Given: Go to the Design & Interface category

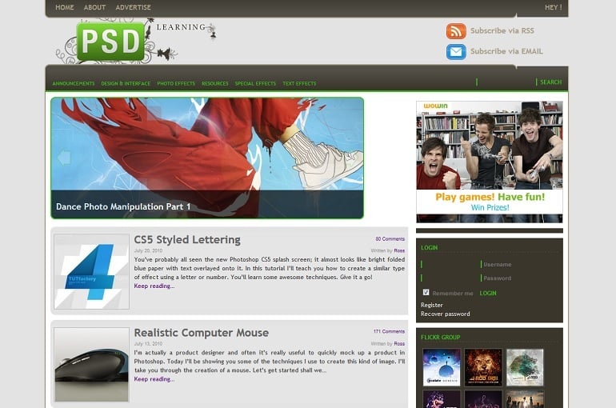Looking at the screenshot, I should 126,83.
